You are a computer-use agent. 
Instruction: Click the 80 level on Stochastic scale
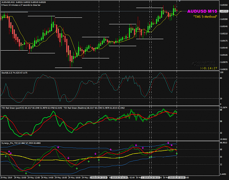[x=221, y=78]
